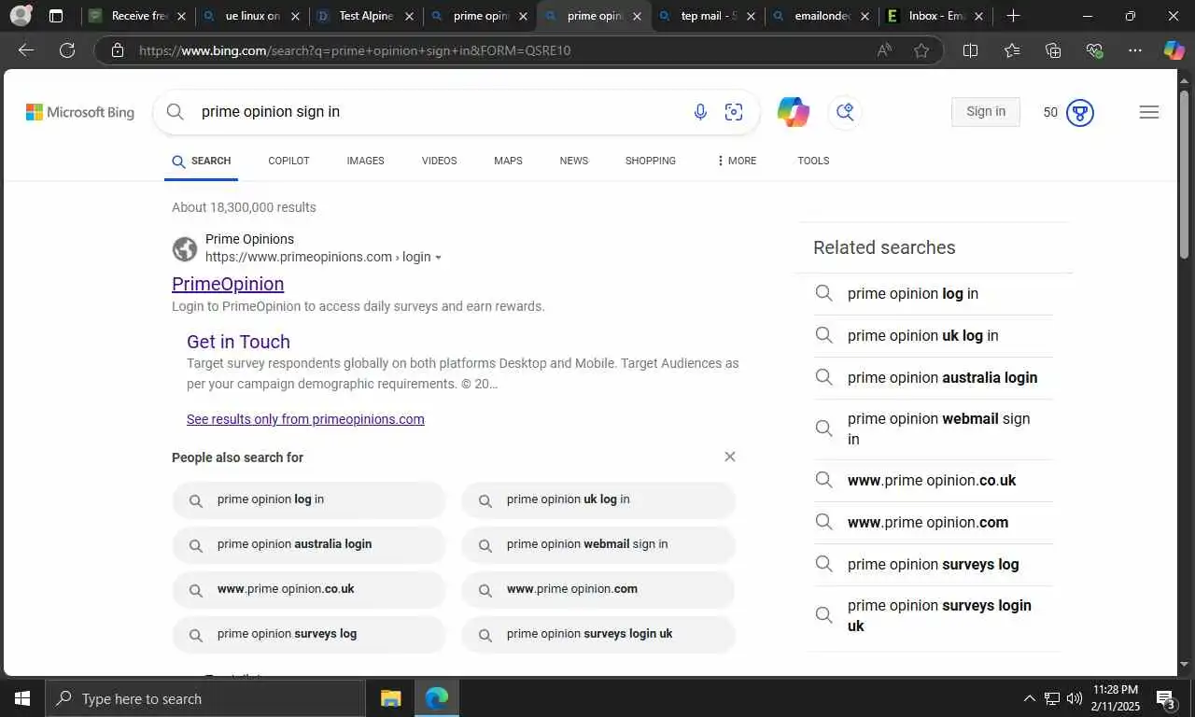Image resolution: width=1195 pixels, height=717 pixels.
Task: Click the Bing Sign in button
Action: pyautogui.click(x=986, y=112)
